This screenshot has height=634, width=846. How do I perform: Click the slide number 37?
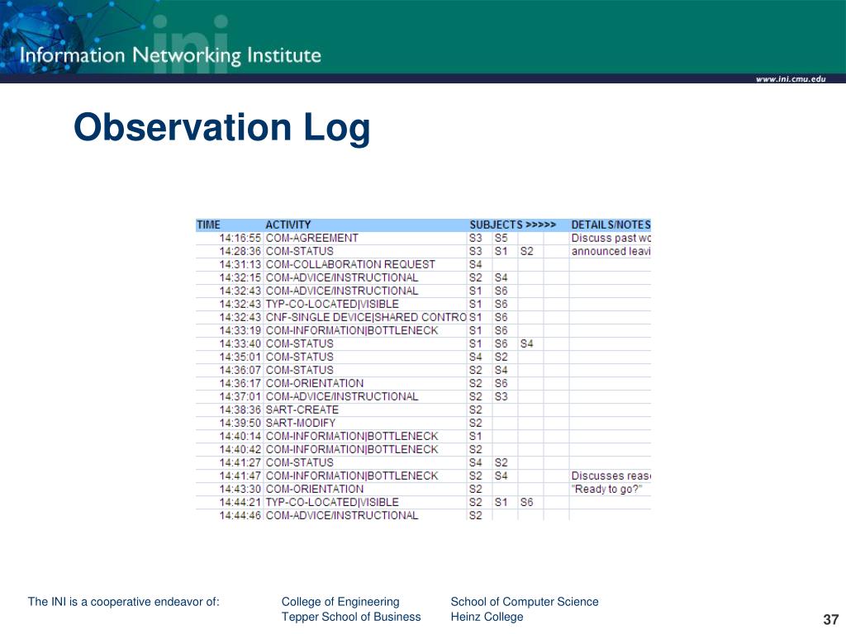(x=831, y=619)
